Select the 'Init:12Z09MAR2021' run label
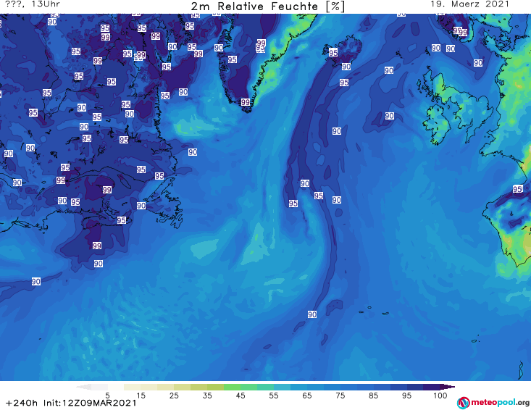This screenshot has height=410, width=531. [x=90, y=403]
